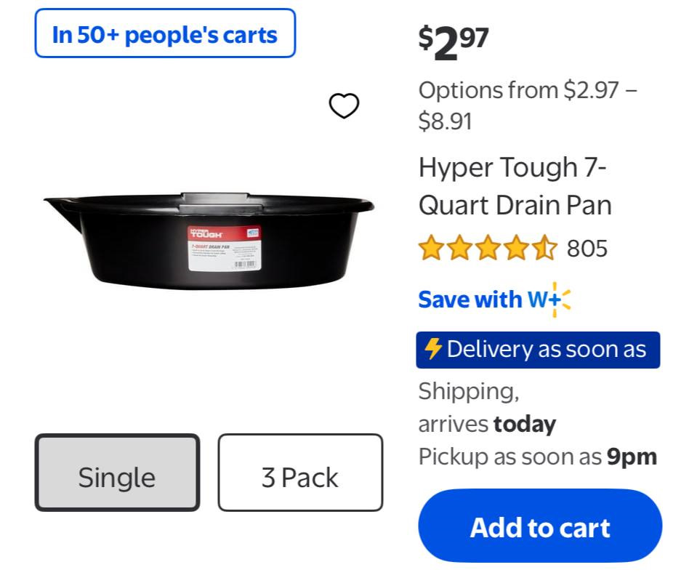Click the Save with W+ text
Image resolution: width=697 pixels, height=578 pixels.
click(x=480, y=300)
